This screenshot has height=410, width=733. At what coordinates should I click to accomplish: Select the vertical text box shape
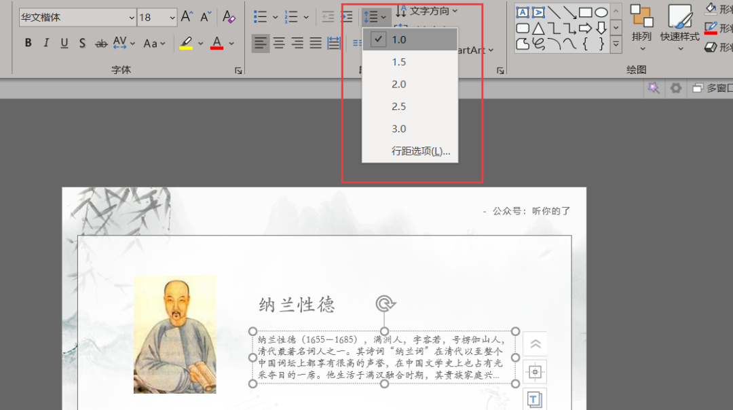tap(538, 13)
